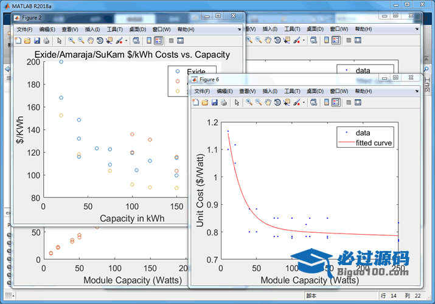Show Plot Tools in Figure 6

point(358,103)
